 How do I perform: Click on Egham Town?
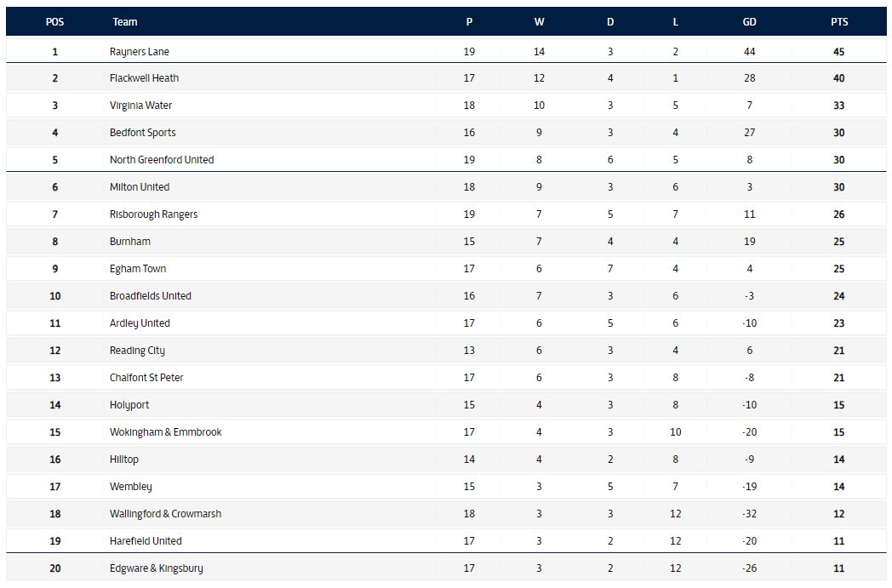[138, 269]
